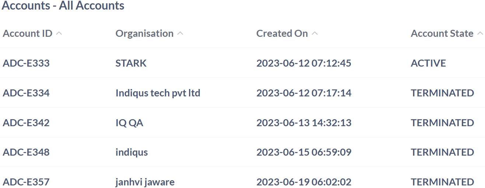Select the Created On header label
Screen dimensions: 485x188
pyautogui.click(x=282, y=33)
